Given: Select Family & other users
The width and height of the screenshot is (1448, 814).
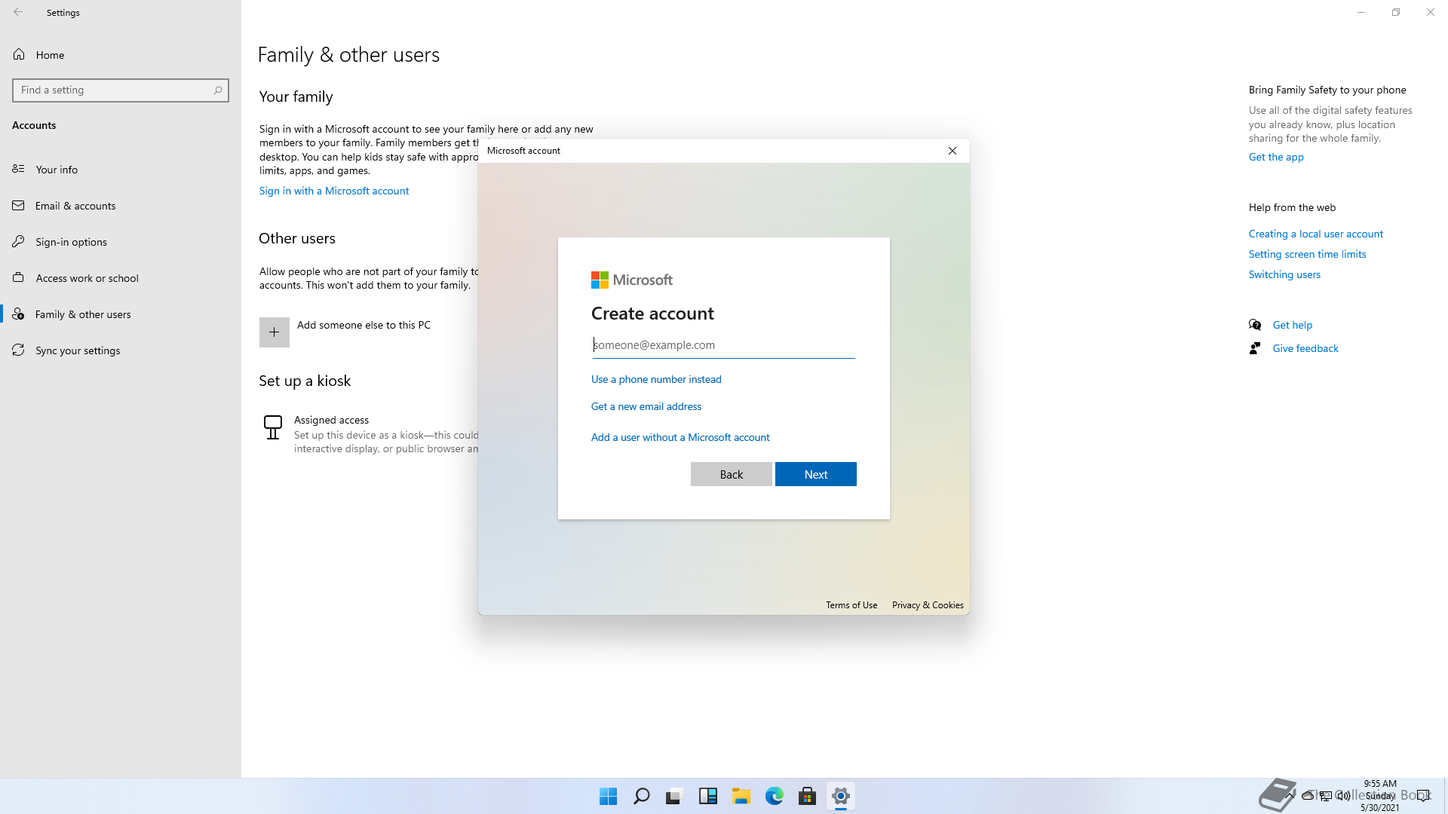Looking at the screenshot, I should (x=121, y=314).
